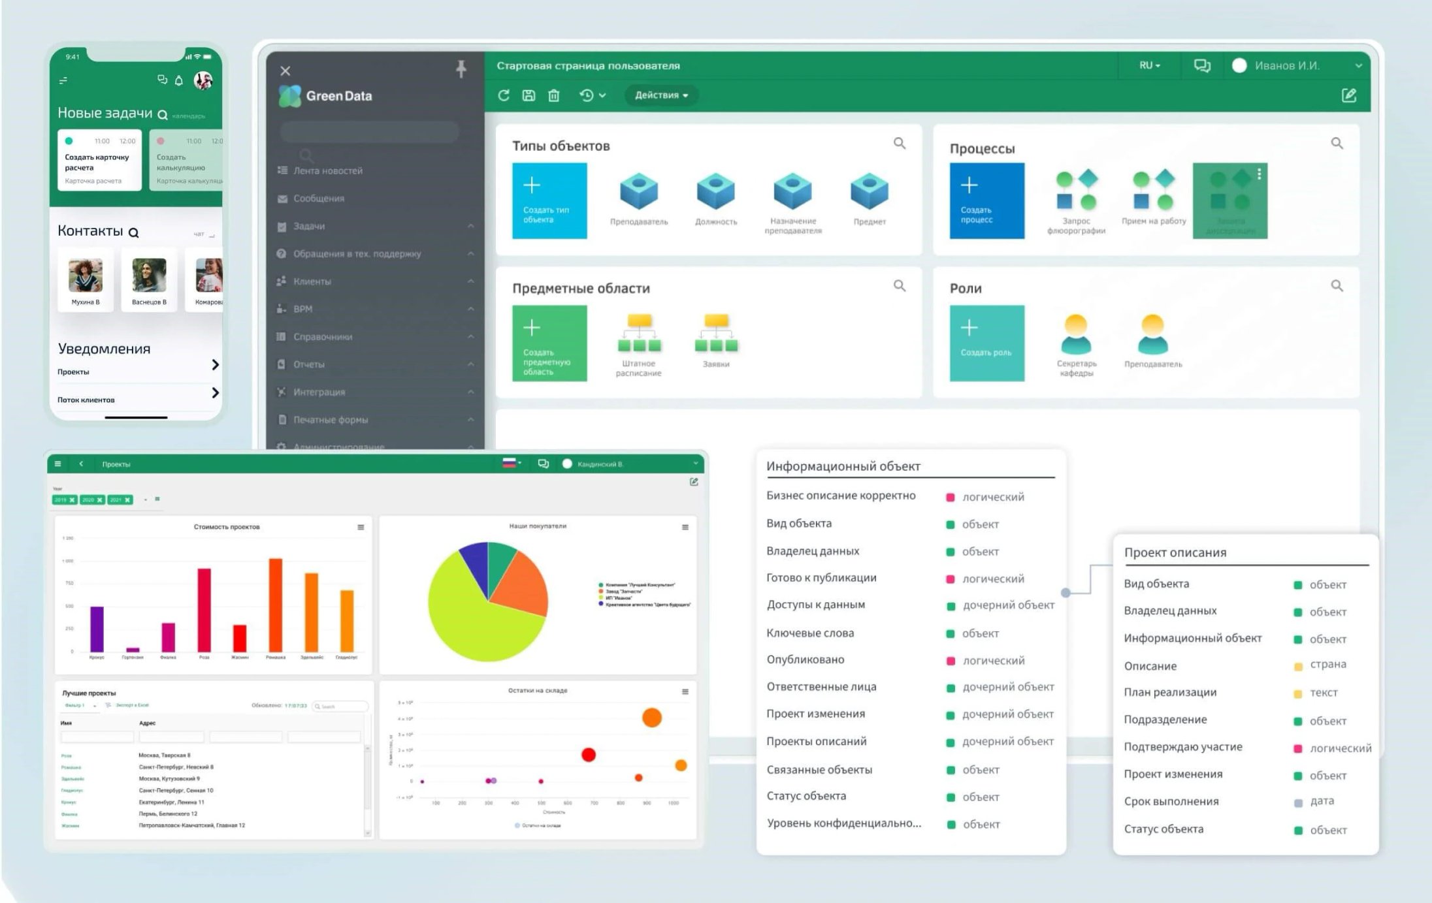Open the bell notifications icon in the phone header
The width and height of the screenshot is (1432, 903).
[x=178, y=80]
